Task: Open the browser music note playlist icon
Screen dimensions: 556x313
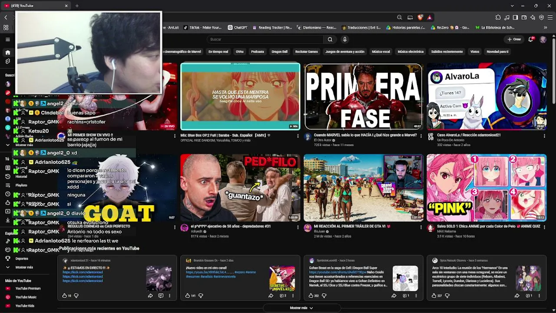Action: (x=506, y=17)
